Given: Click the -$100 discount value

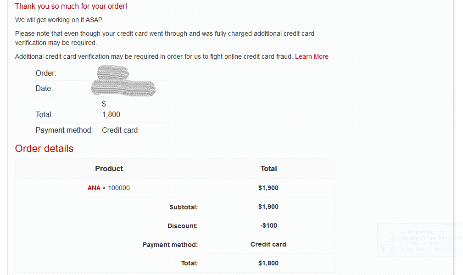Looking at the screenshot, I should click(x=268, y=226).
